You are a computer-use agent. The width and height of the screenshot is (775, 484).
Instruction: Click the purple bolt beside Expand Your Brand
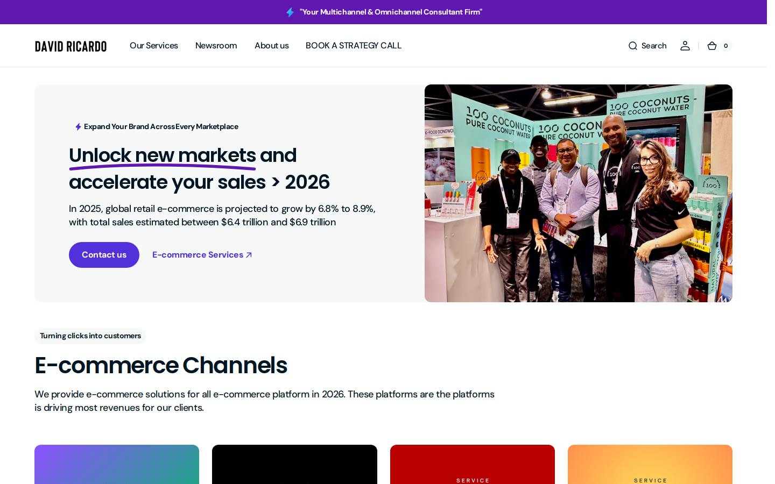tap(78, 127)
